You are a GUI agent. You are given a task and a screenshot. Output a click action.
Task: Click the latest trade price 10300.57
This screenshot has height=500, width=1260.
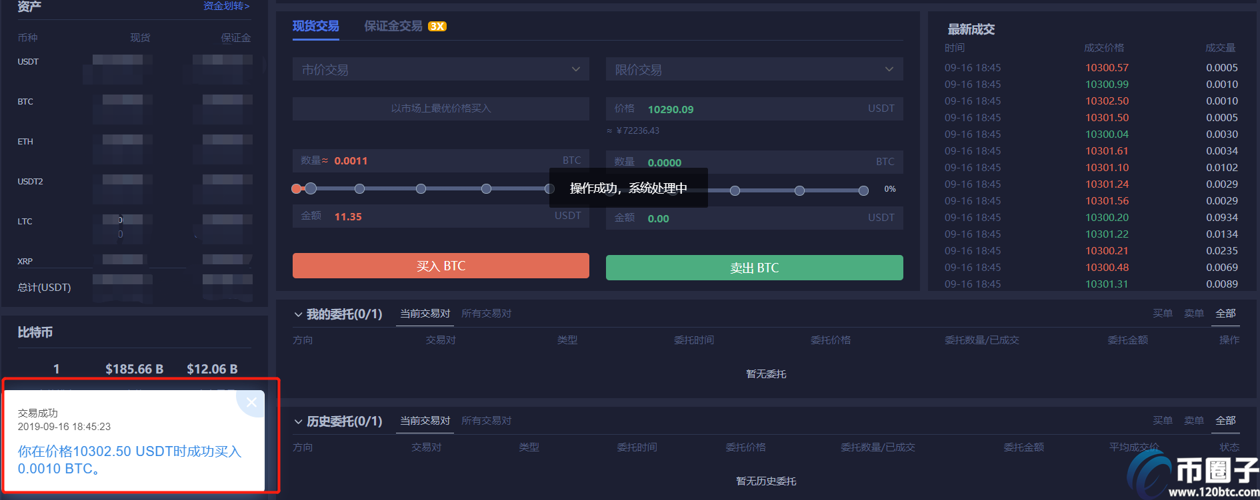[x=1107, y=68]
